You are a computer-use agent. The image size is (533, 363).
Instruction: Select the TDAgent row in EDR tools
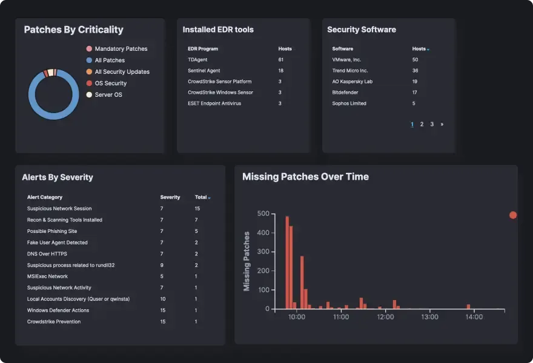[198, 60]
